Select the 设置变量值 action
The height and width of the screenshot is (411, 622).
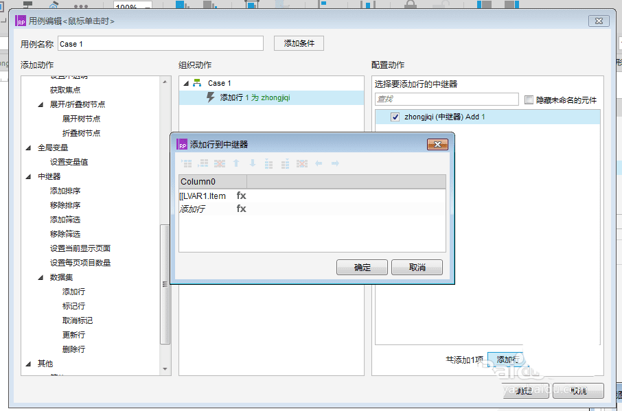pos(69,162)
